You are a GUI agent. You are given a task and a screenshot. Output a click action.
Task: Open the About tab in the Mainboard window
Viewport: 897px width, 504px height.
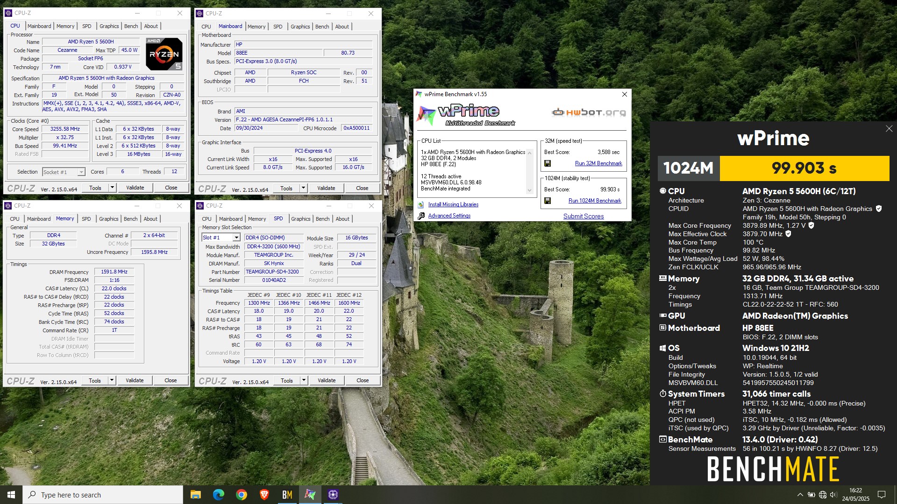click(x=342, y=27)
